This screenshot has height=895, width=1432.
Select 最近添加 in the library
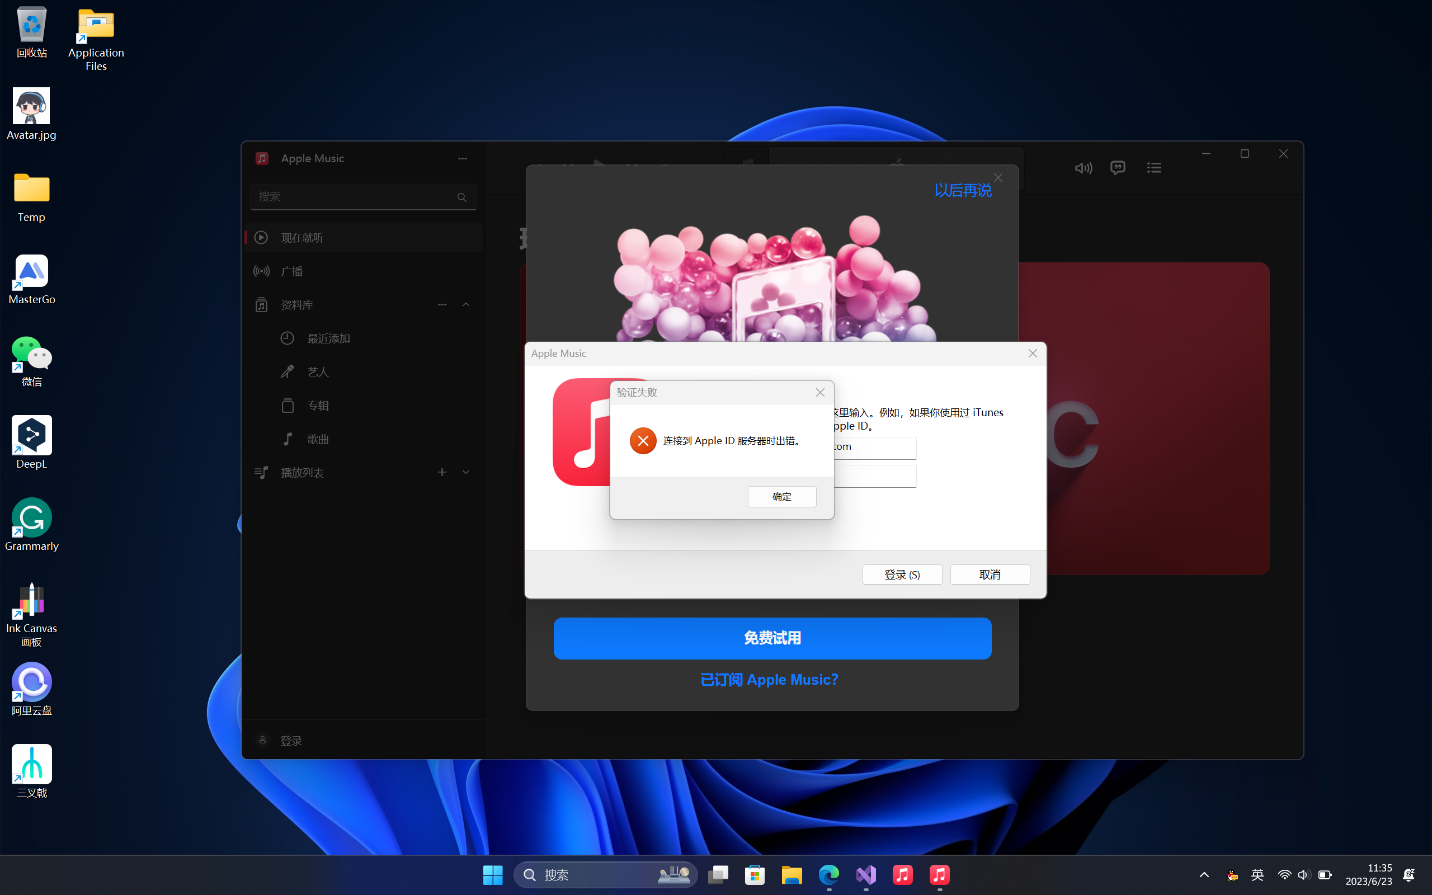pos(328,338)
